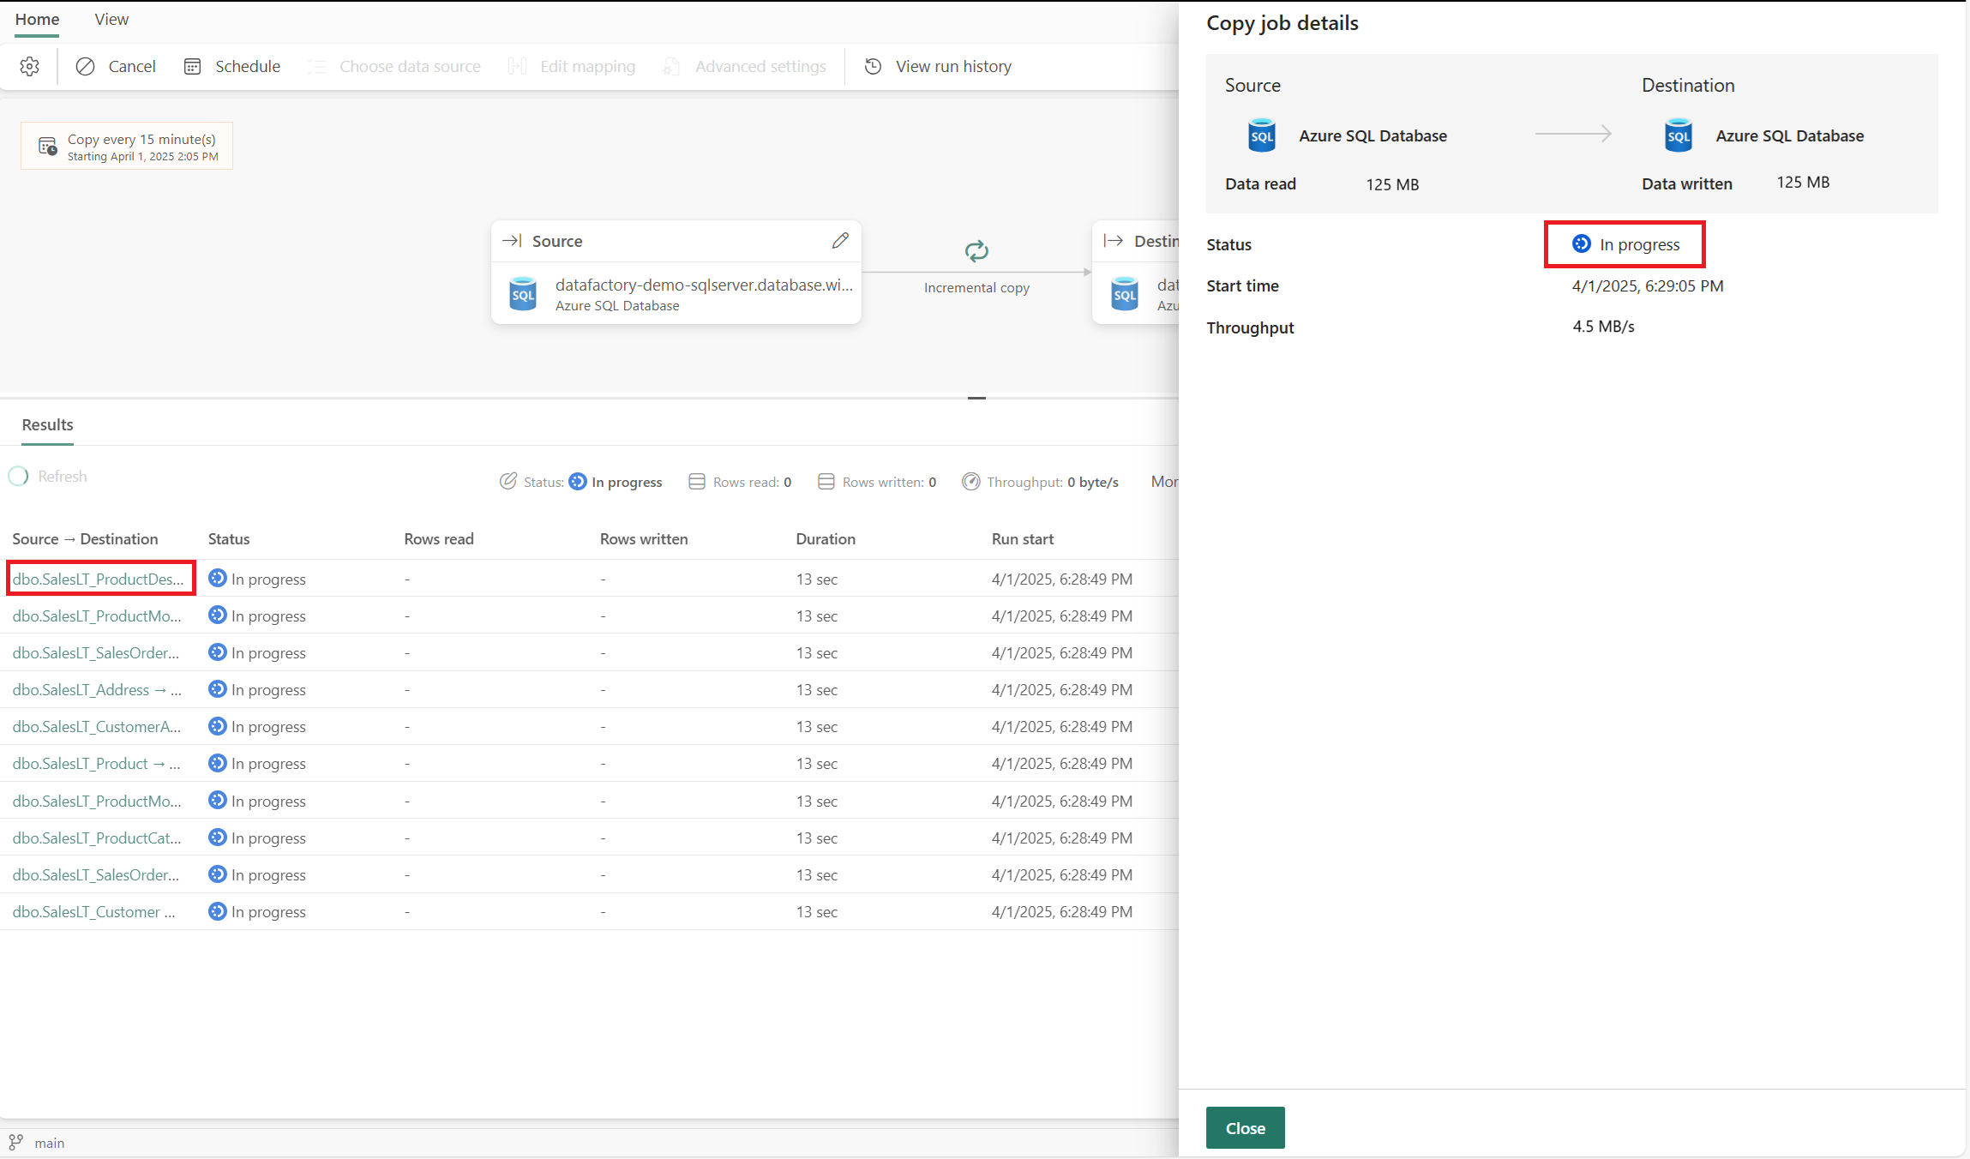Edit Source with pencil icon
The width and height of the screenshot is (1970, 1159).
click(840, 241)
